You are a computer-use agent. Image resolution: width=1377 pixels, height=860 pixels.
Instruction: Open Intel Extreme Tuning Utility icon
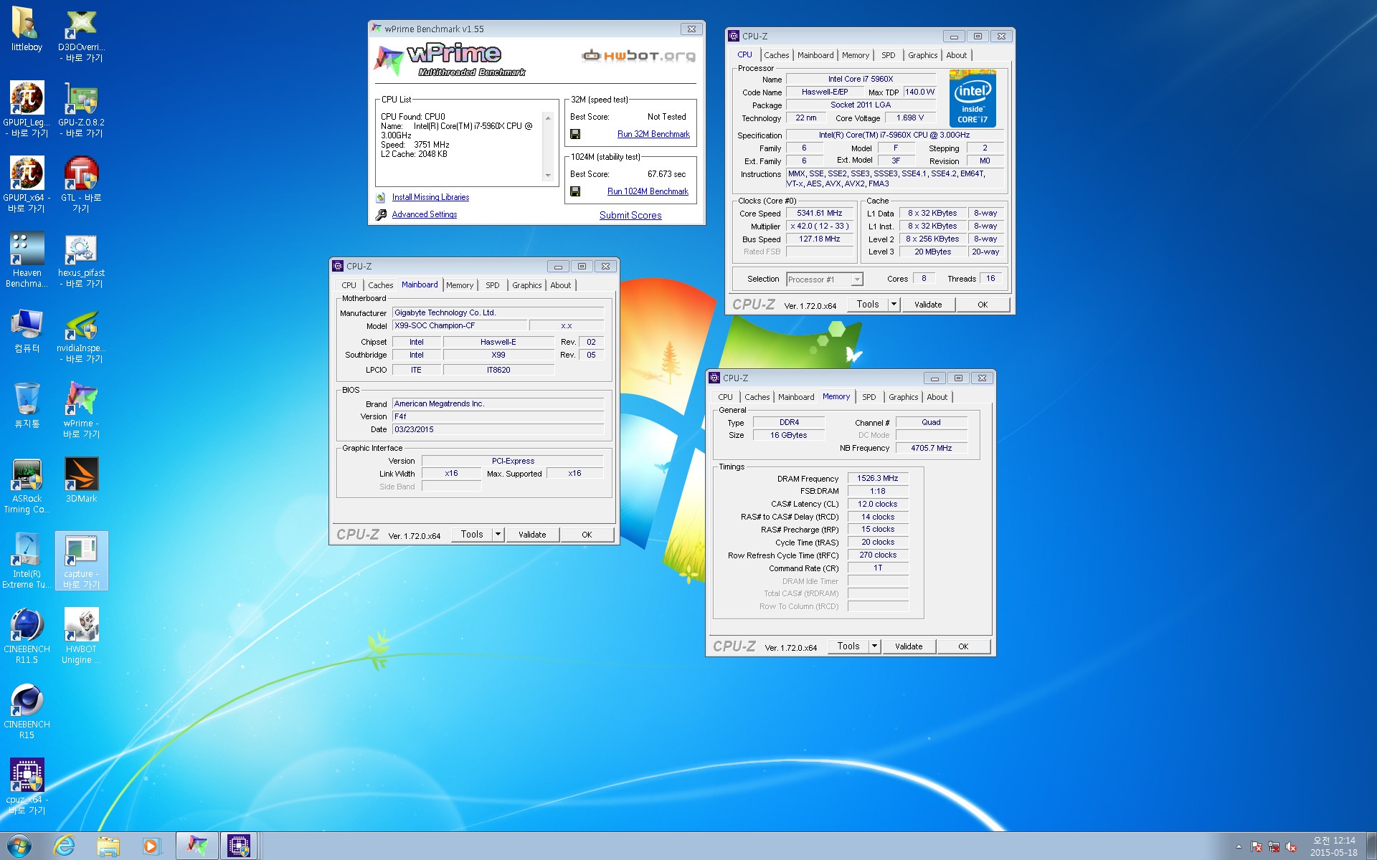point(27,560)
